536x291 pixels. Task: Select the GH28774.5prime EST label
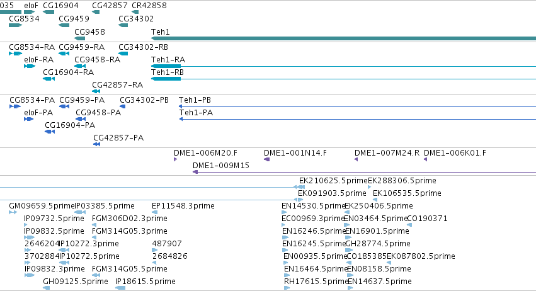point(378,244)
